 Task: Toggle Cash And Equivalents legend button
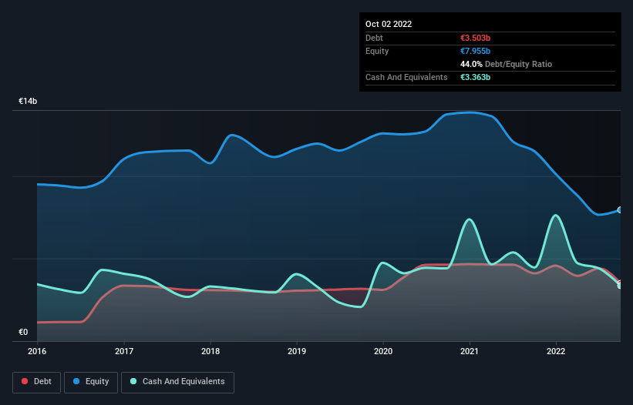(177, 382)
